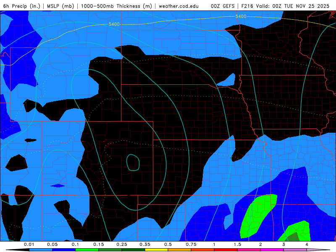
Task: Click the dark green precipitation patch on map
Action: click(x=294, y=237)
